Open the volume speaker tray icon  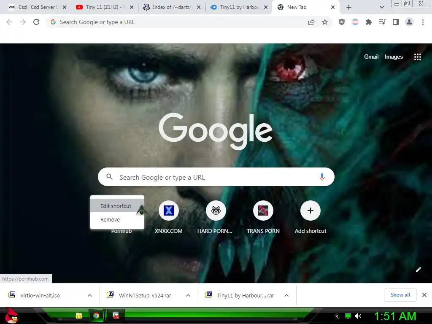pos(358,316)
